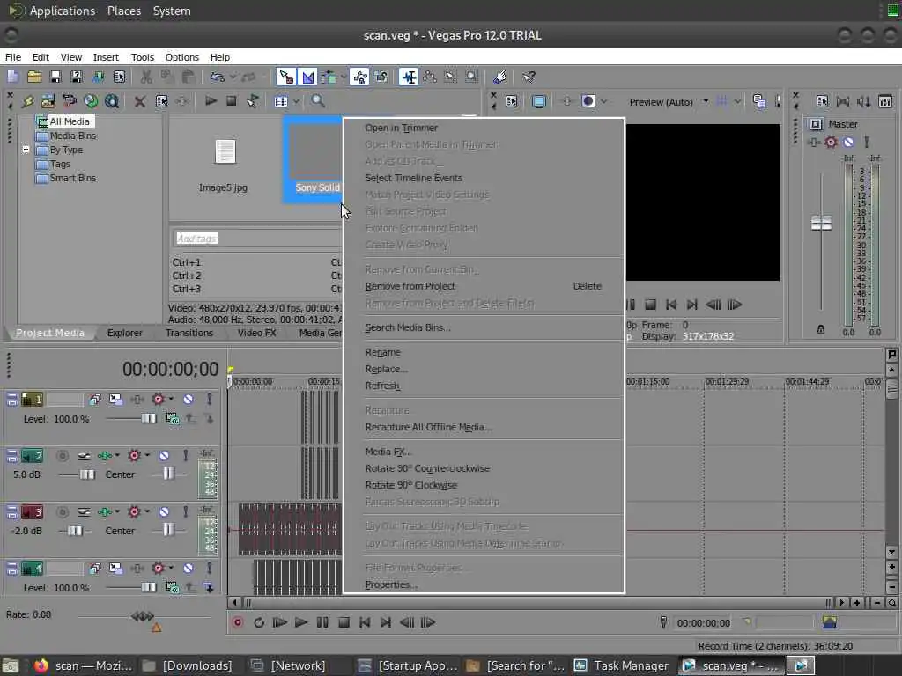Switch to the Transitions tab
Image resolution: width=902 pixels, height=676 pixels.
coord(189,333)
